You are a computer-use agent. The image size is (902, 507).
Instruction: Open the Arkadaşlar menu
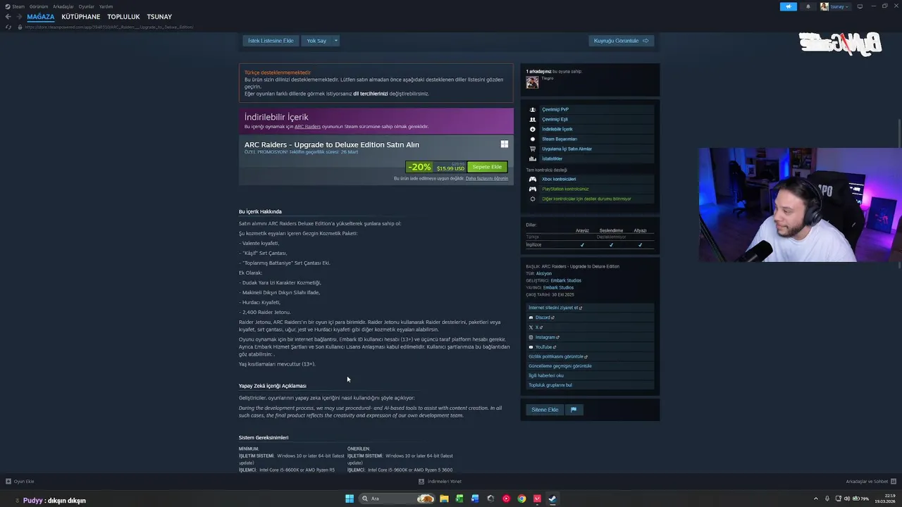click(x=63, y=6)
